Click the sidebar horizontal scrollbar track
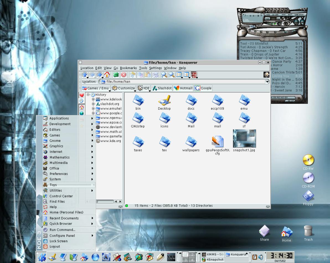The image size is (330, 263). coord(105,201)
